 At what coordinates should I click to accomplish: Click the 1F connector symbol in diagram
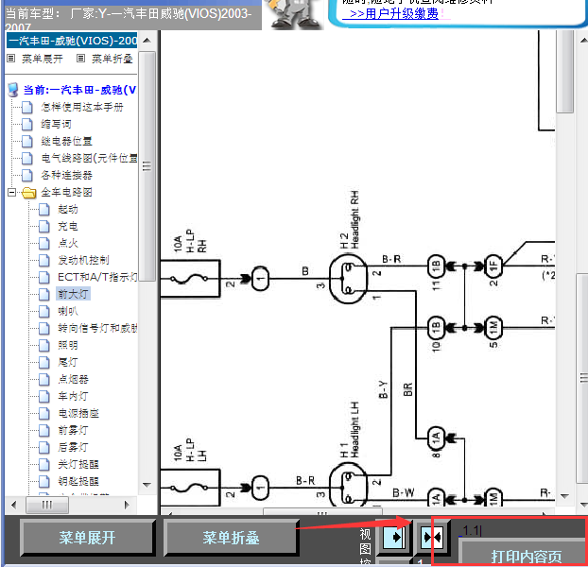493,266
